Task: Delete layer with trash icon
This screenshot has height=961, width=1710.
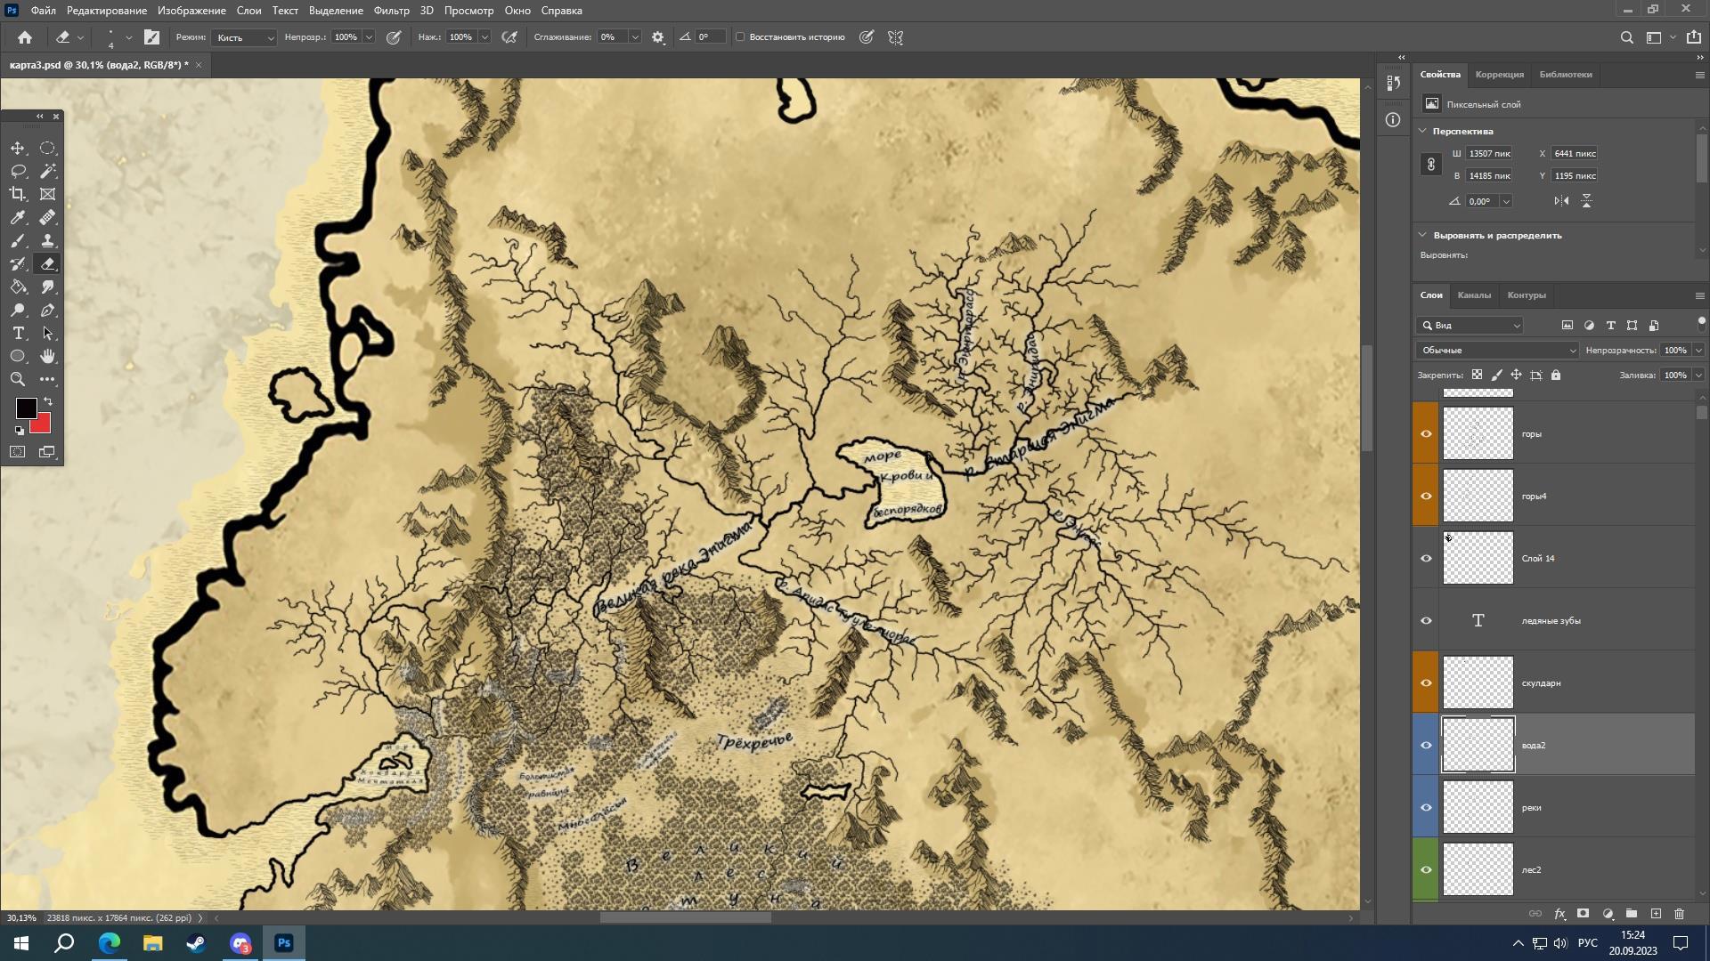Action: [1679, 914]
